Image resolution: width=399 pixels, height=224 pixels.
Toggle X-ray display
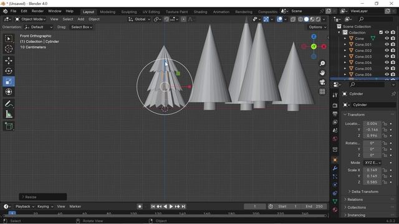293,19
